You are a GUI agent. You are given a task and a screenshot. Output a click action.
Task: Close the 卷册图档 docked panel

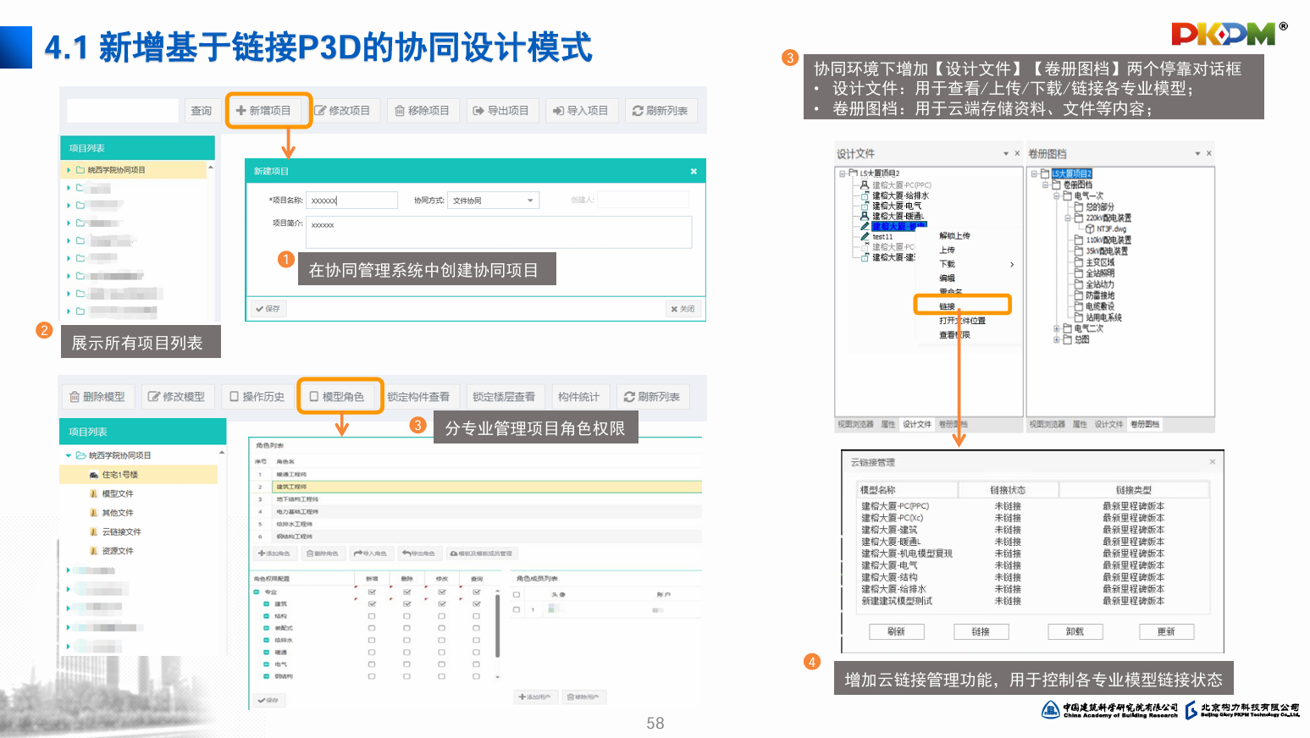click(1209, 154)
